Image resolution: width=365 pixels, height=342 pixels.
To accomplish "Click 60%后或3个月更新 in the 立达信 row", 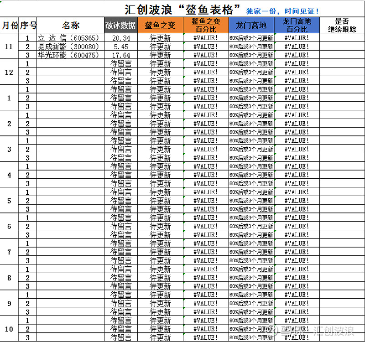I will [251, 38].
